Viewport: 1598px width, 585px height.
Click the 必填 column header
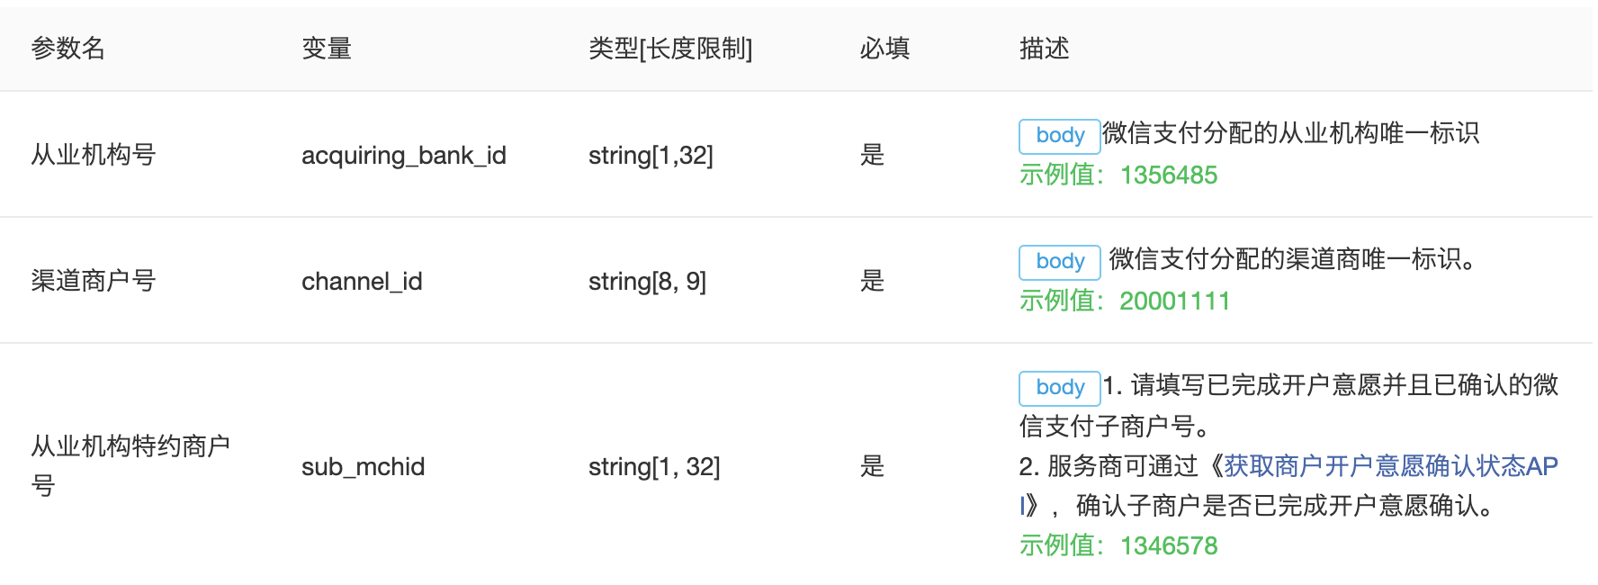click(884, 48)
